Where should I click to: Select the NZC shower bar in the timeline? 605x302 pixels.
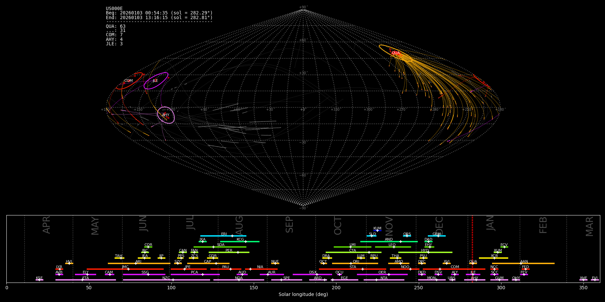coord(166,280)
